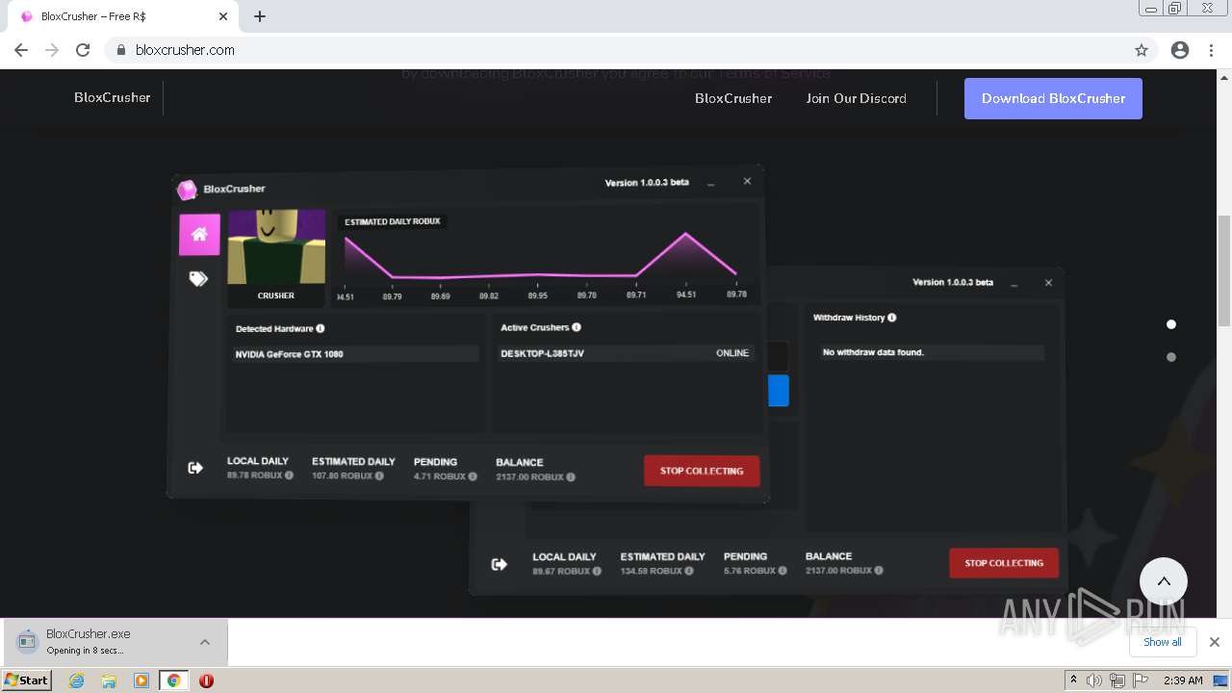This screenshot has height=693, width=1232.
Task: Select the first slide indicator dot
Action: pyautogui.click(x=1171, y=324)
